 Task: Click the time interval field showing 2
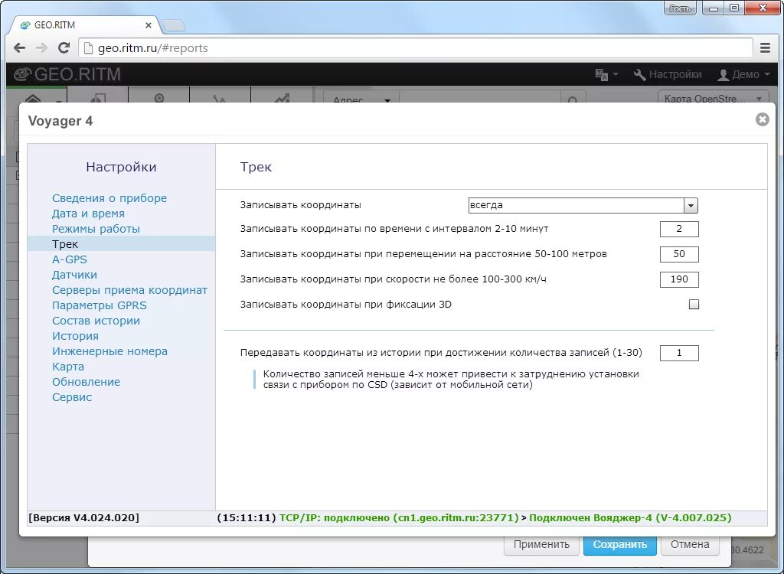point(679,229)
